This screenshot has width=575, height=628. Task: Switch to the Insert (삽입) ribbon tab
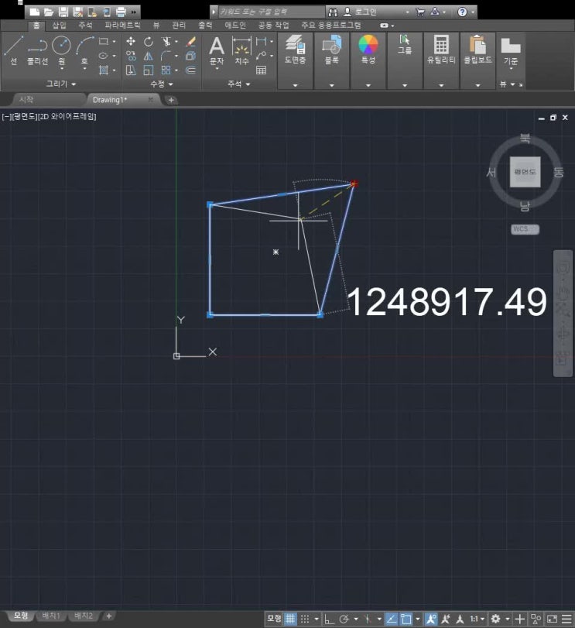point(60,26)
